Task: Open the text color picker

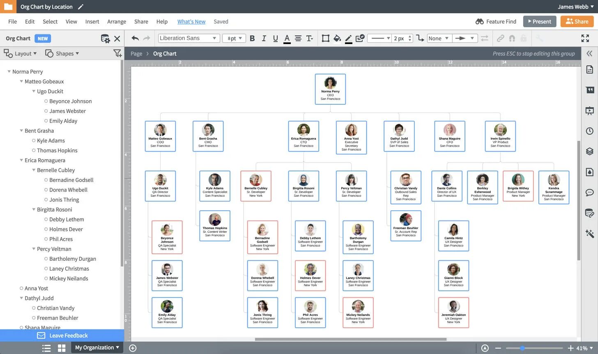Action: [287, 39]
